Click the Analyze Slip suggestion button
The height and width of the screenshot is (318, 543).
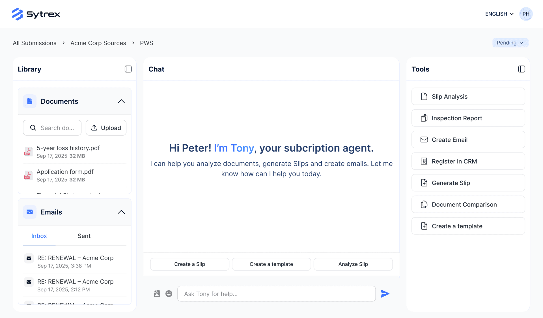[x=353, y=264]
